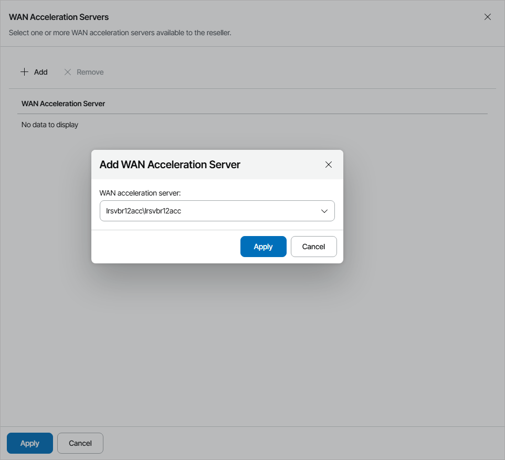Click Cancel at the bottom of the page

80,443
